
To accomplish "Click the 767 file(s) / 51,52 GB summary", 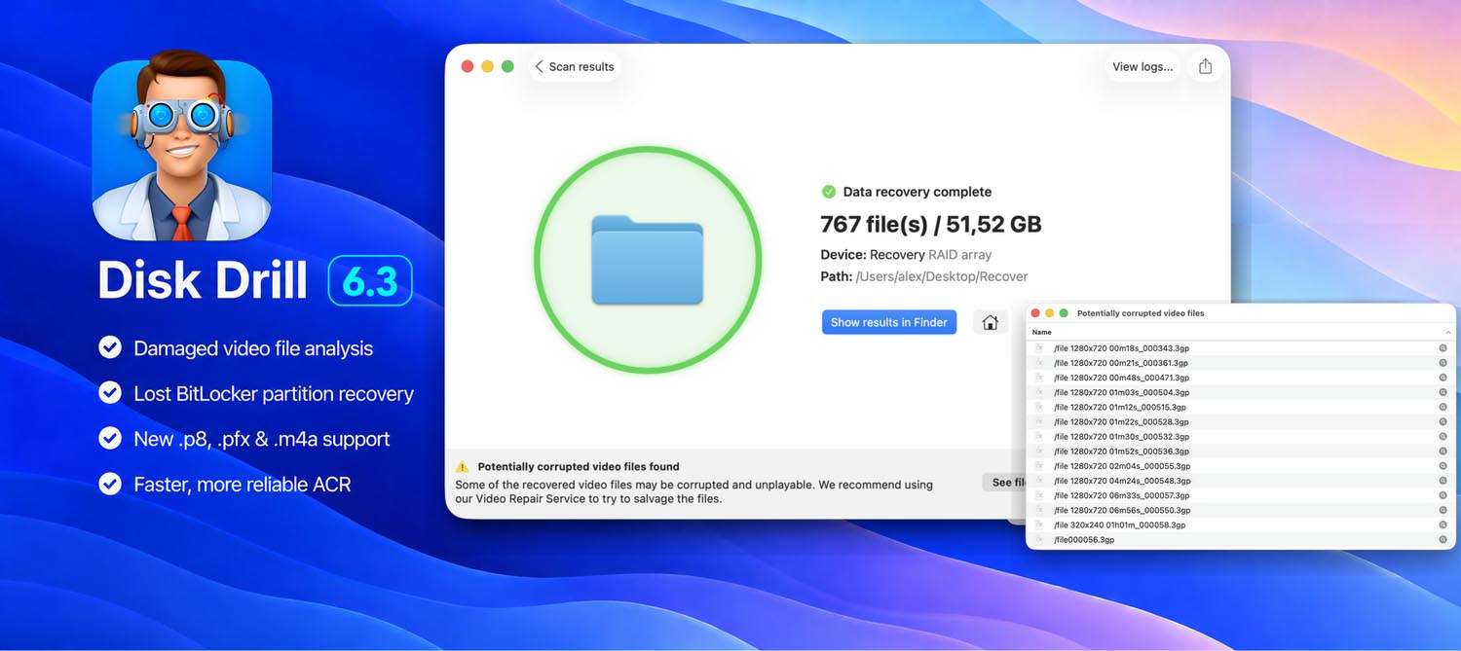I will (931, 224).
